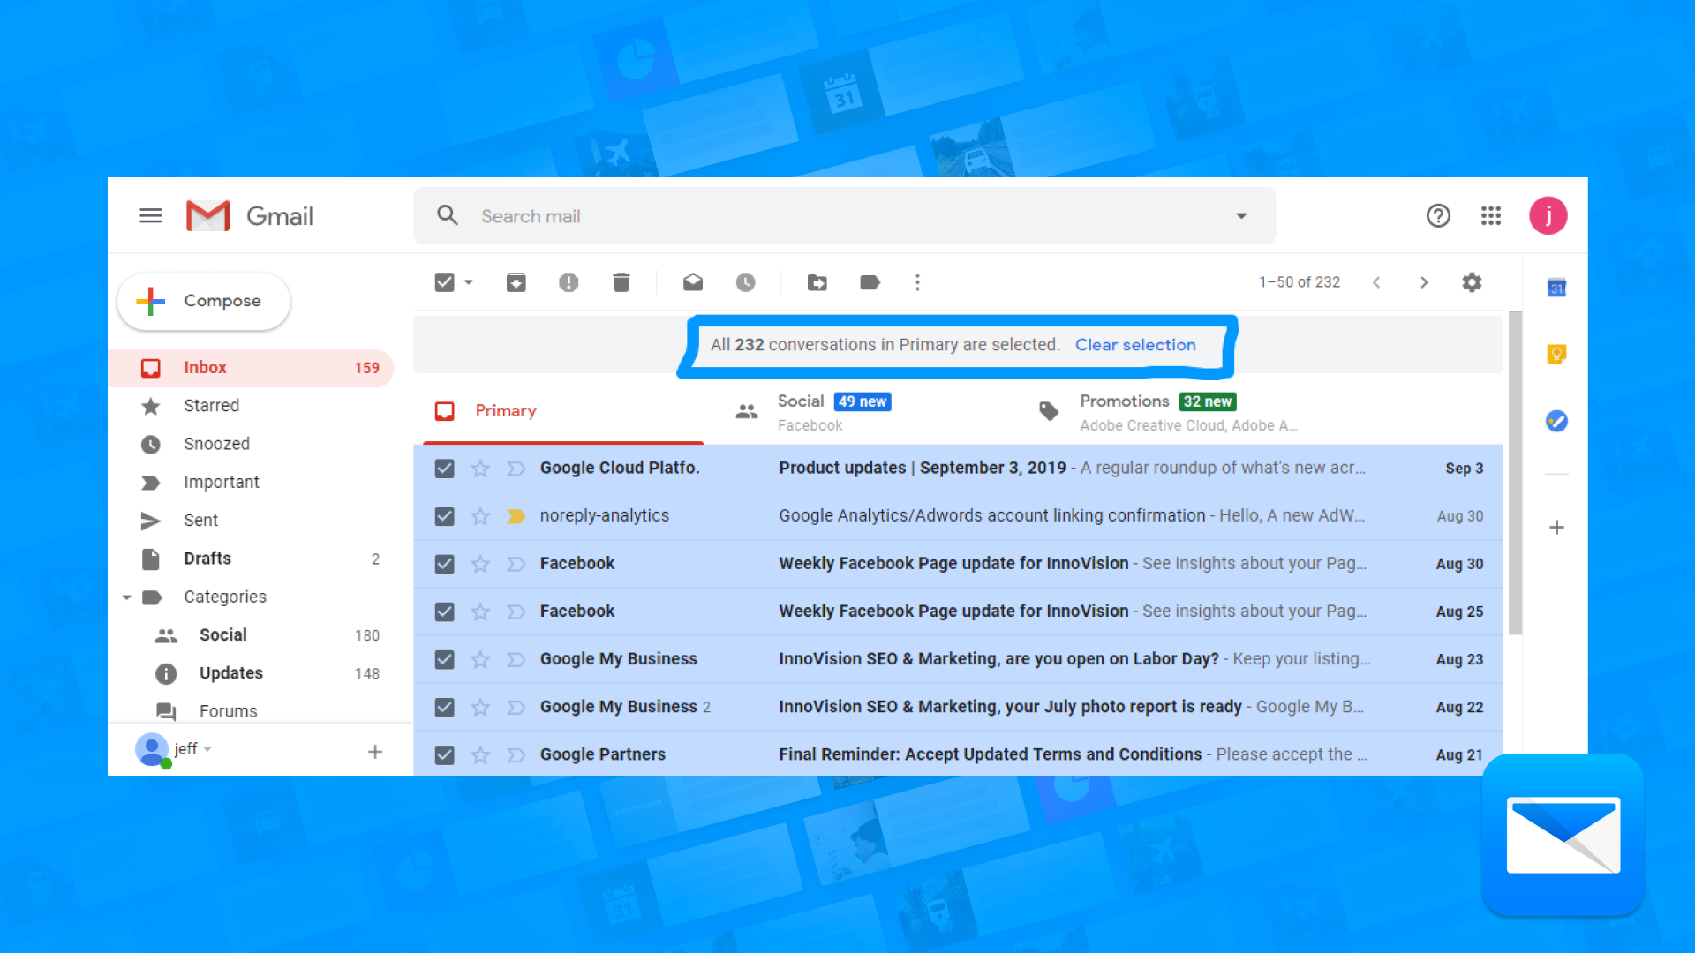
Task: Click the Mark as read envelope icon
Action: point(693,282)
